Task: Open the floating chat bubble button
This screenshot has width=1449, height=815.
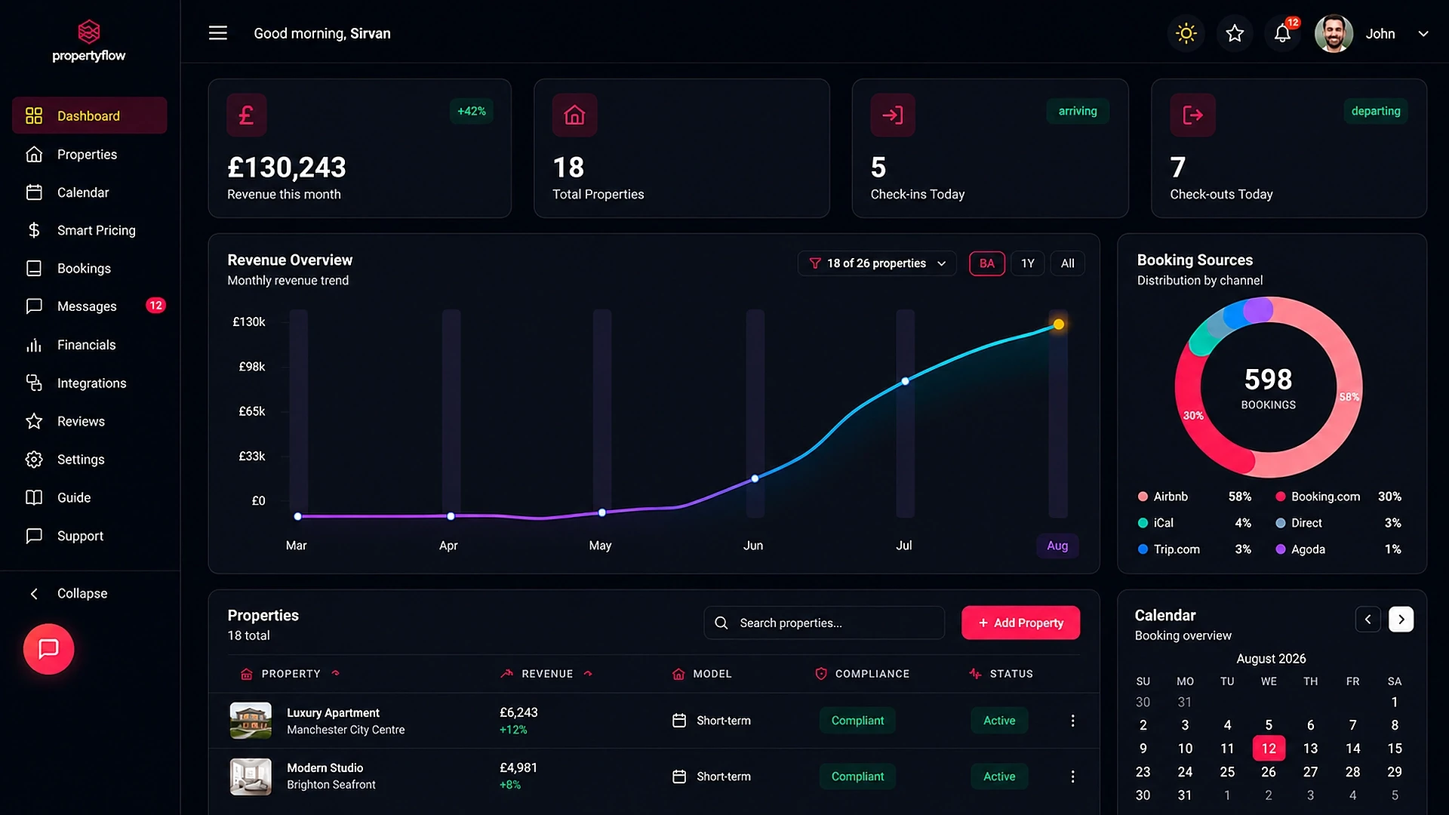Action: [49, 649]
